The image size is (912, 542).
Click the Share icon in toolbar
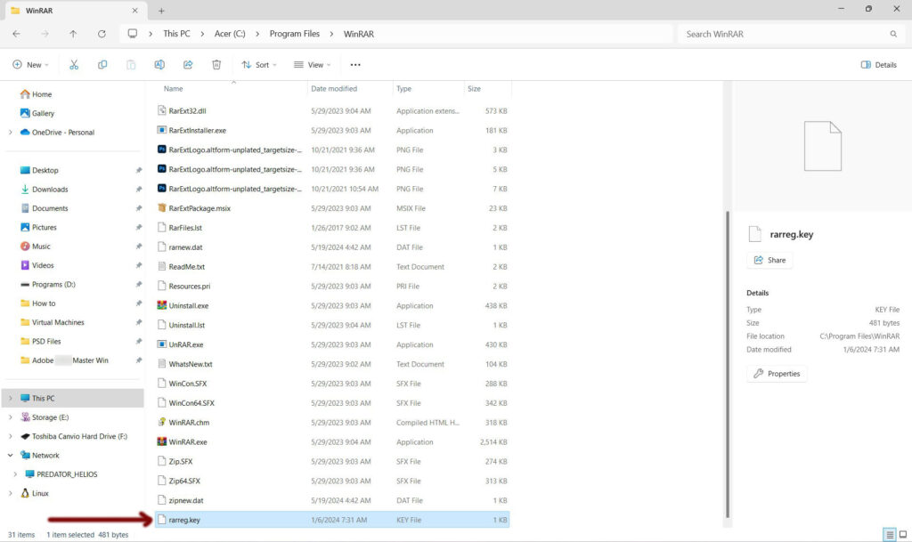click(188, 65)
